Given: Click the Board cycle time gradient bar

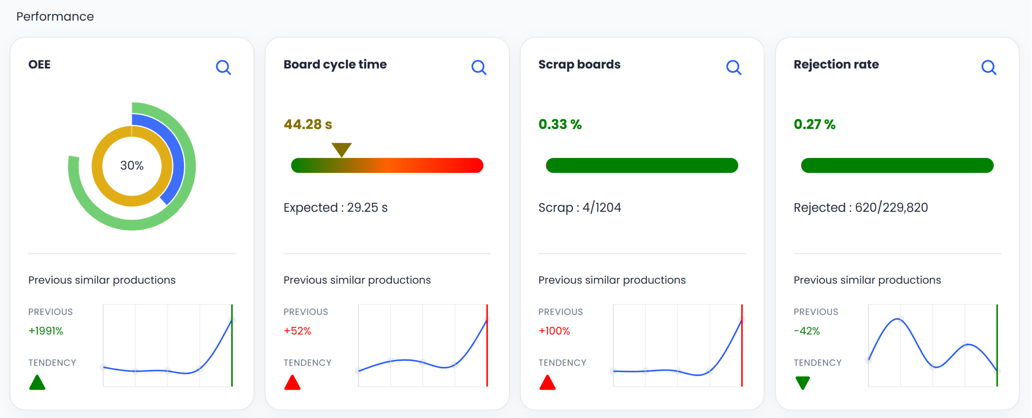Looking at the screenshot, I should 387,166.
